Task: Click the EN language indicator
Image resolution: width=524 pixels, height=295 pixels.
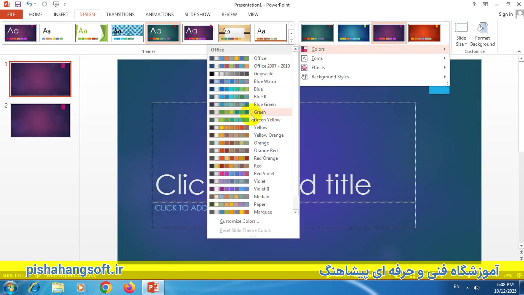Action: 457,286
